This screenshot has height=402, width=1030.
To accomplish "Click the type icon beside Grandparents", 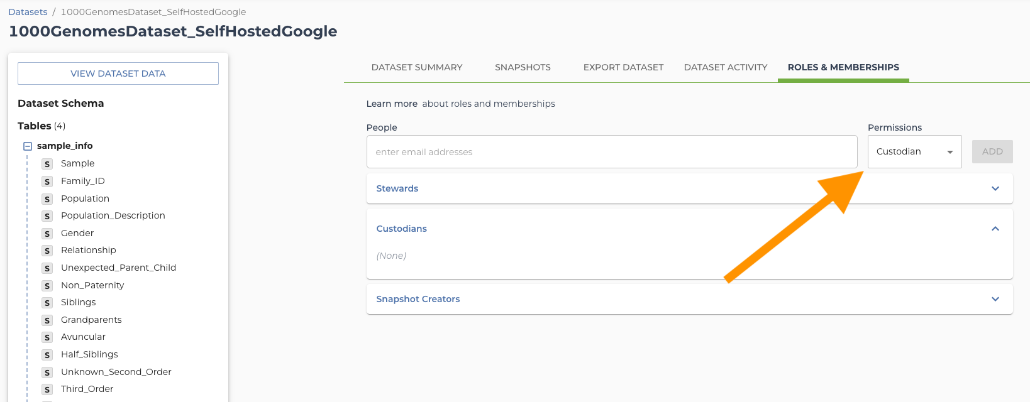I will coord(47,320).
